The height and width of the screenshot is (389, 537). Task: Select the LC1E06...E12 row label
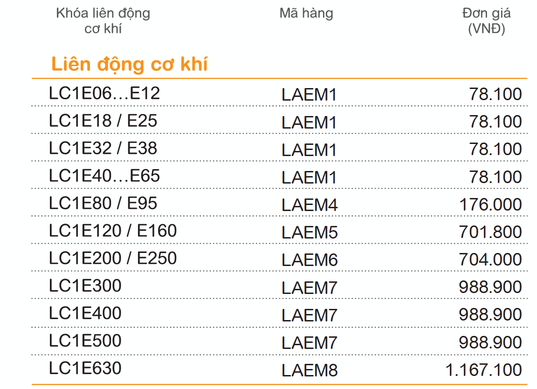[x=104, y=93]
